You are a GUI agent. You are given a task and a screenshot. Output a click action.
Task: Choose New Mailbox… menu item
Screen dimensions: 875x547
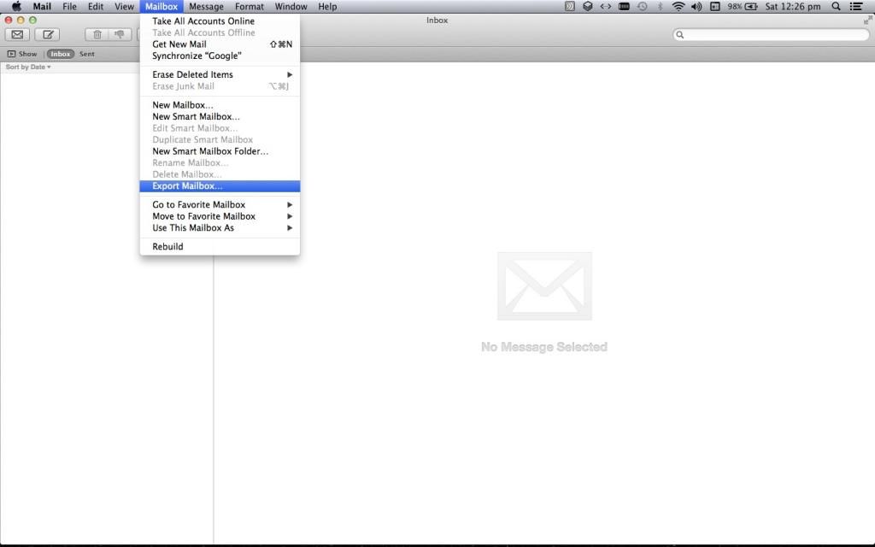pyautogui.click(x=220, y=105)
